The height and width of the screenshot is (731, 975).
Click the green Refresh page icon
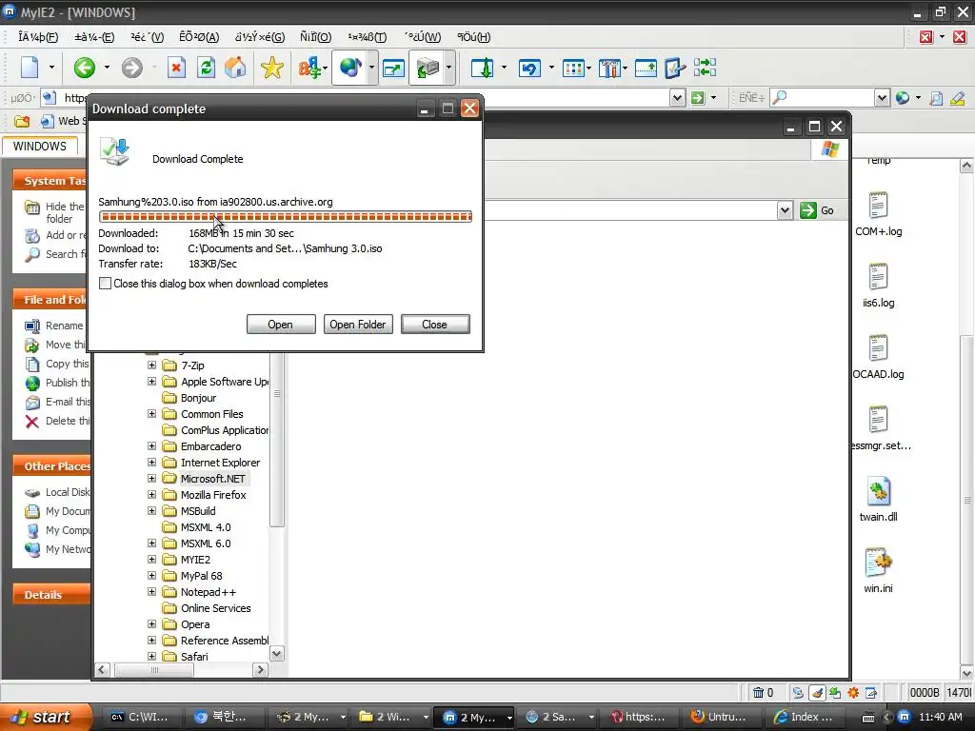click(206, 68)
